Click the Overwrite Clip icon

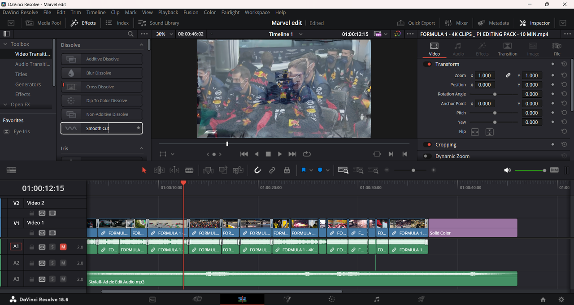[x=223, y=170]
